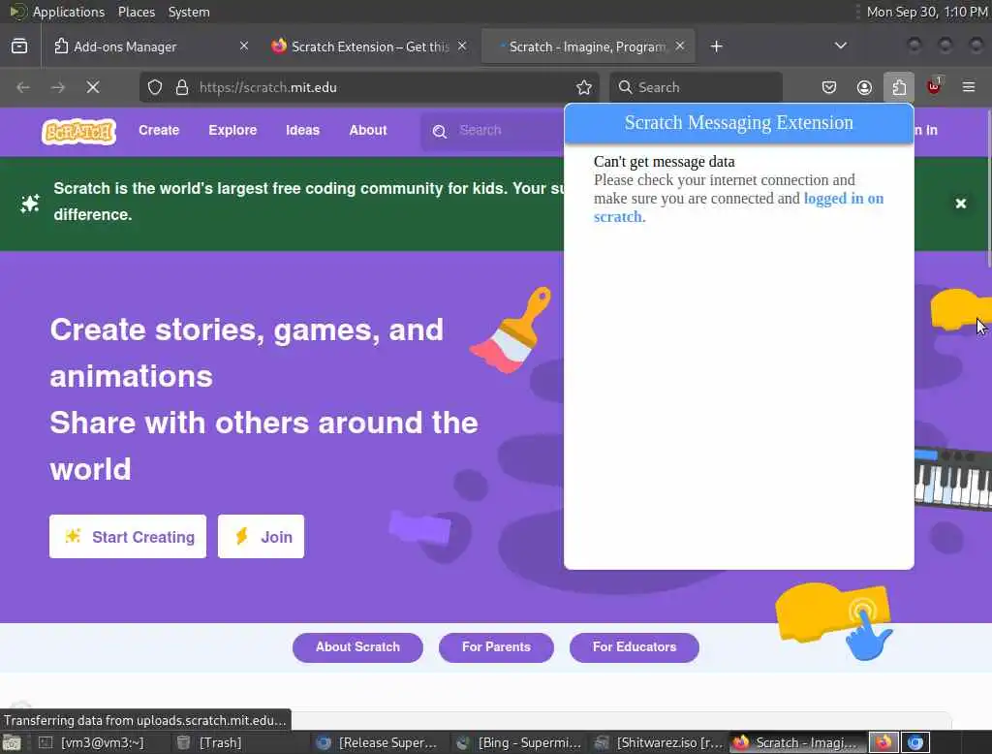Open extensions puzzle-piece button
Screen dimensions: 992x754
[x=899, y=87]
